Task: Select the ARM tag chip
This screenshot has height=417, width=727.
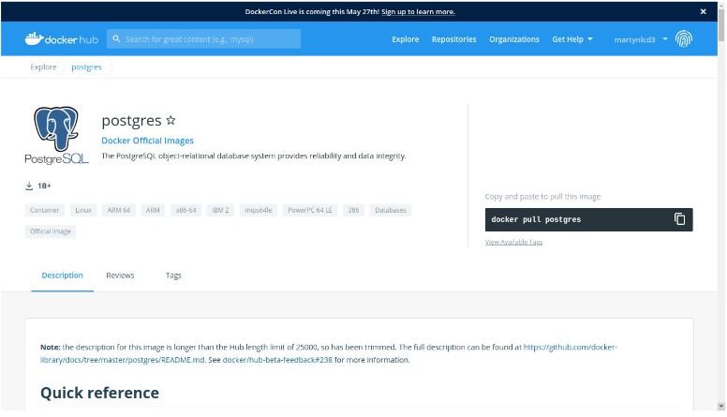Action: (x=153, y=210)
